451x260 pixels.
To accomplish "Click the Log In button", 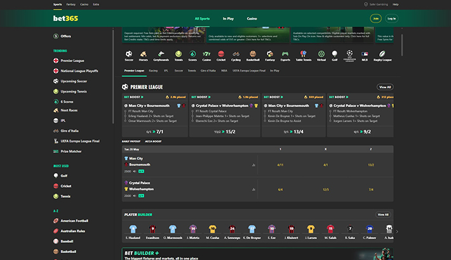I will pyautogui.click(x=391, y=18).
